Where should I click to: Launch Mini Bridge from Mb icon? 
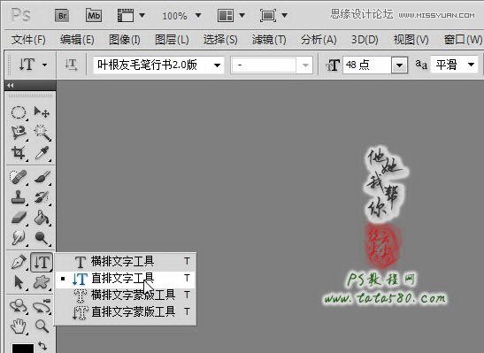[x=94, y=15]
